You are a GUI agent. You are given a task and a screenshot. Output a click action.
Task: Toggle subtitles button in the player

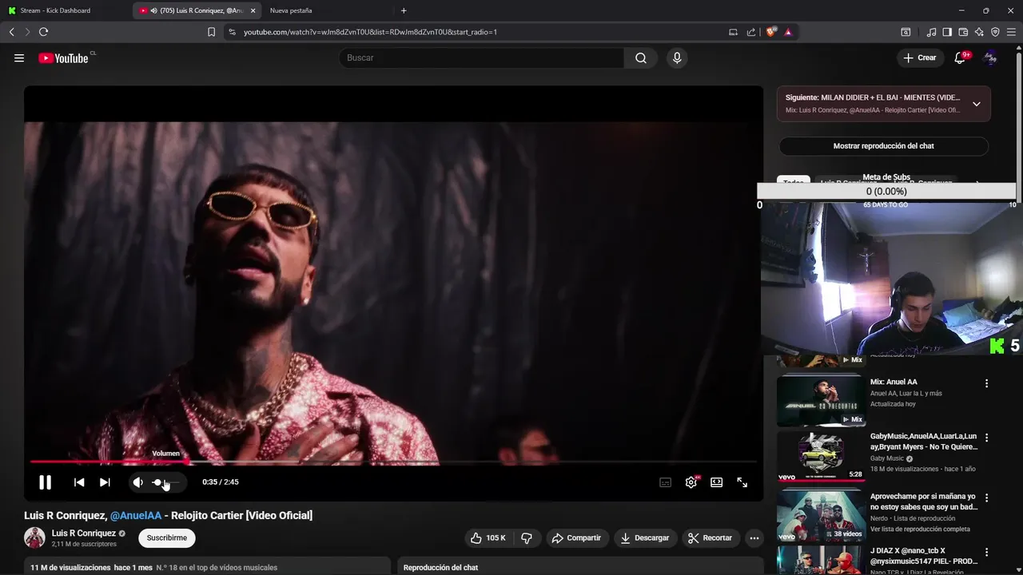(x=665, y=482)
